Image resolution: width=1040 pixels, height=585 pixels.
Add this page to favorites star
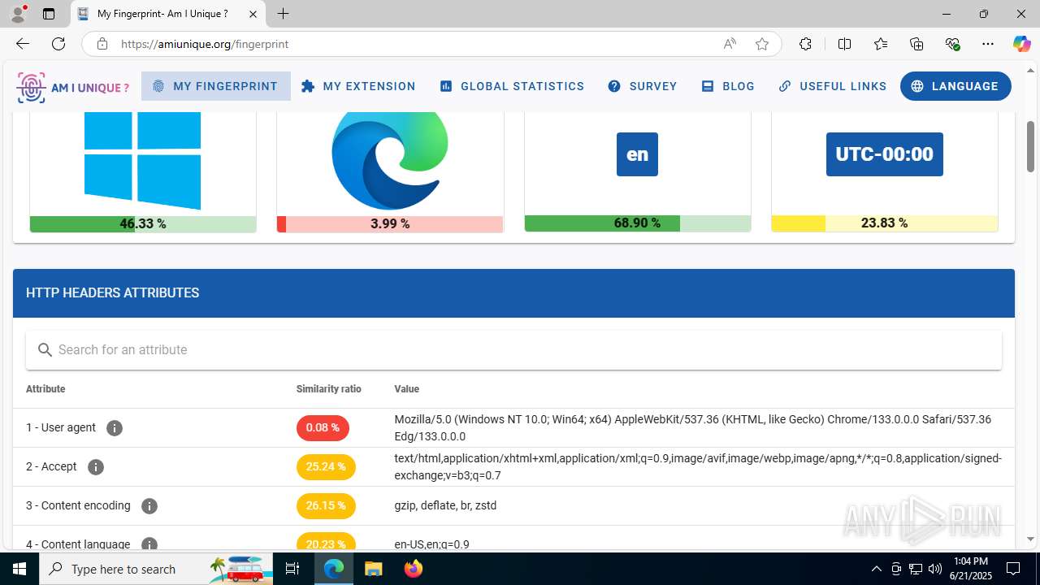pos(762,44)
